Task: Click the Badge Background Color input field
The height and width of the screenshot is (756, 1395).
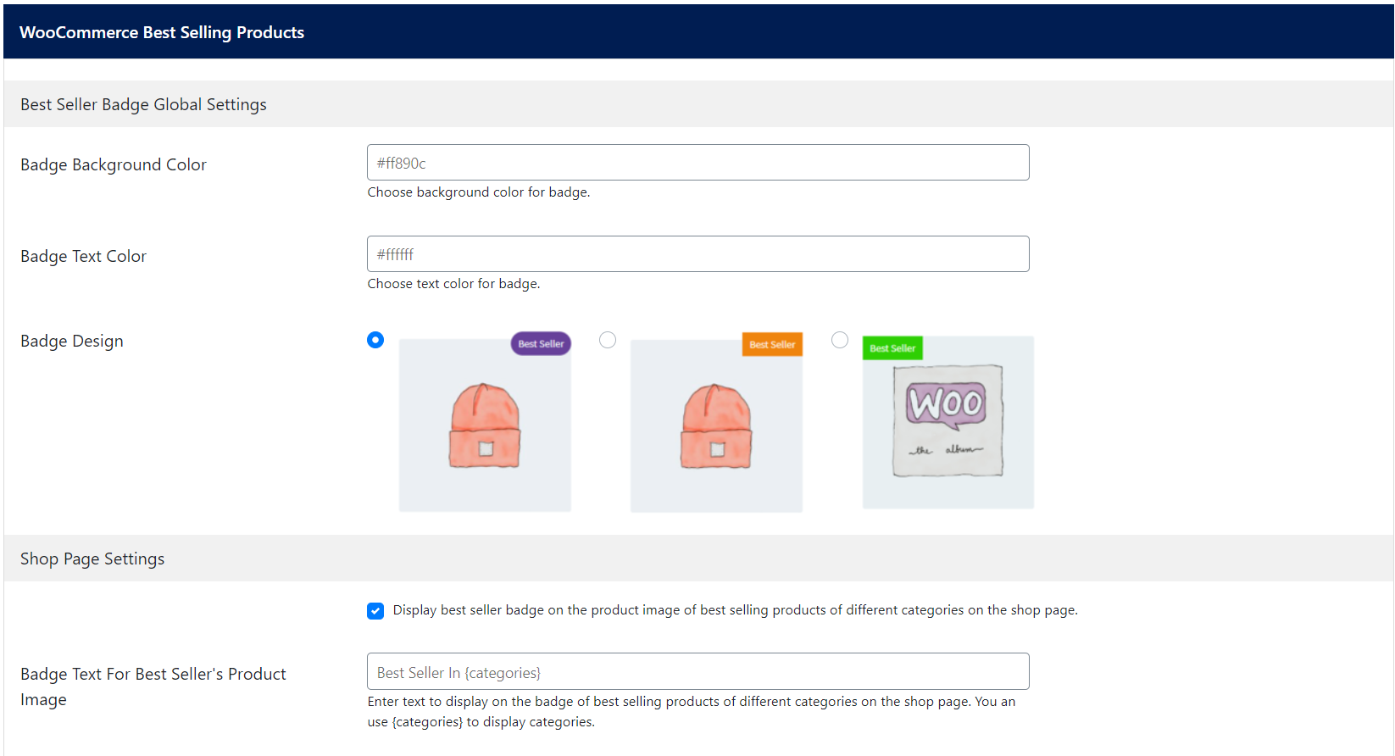Action: [x=698, y=162]
